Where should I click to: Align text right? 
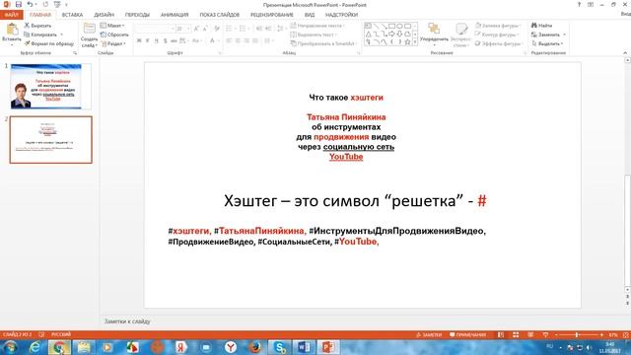(x=246, y=40)
